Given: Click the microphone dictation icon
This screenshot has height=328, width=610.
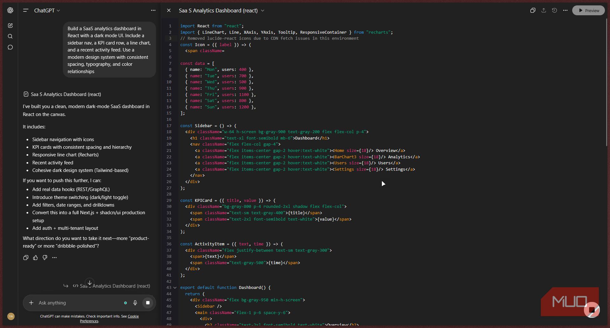Looking at the screenshot, I should (x=135, y=303).
